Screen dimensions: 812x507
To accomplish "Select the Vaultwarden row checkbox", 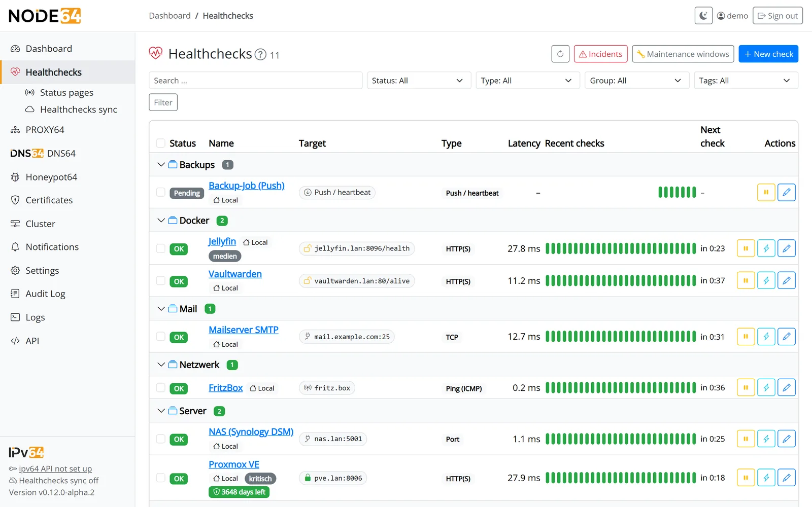I will click(x=161, y=280).
